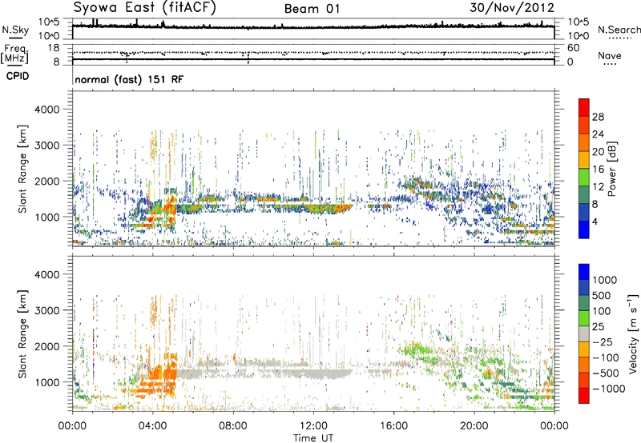Image resolution: width=641 pixels, height=443 pixels.
Task: Click the '500' label on Velocity colorbar
Action: pyautogui.click(x=602, y=296)
